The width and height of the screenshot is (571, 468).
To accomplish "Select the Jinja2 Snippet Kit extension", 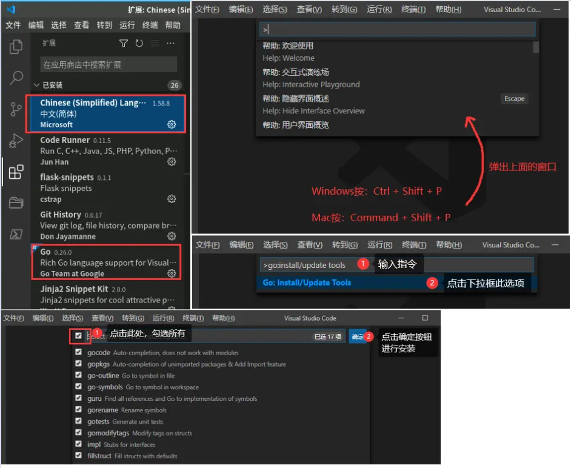I will (108, 295).
